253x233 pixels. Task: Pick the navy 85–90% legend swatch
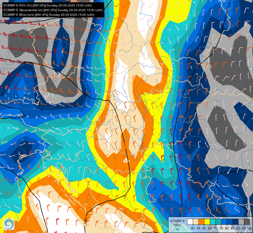(236, 222)
